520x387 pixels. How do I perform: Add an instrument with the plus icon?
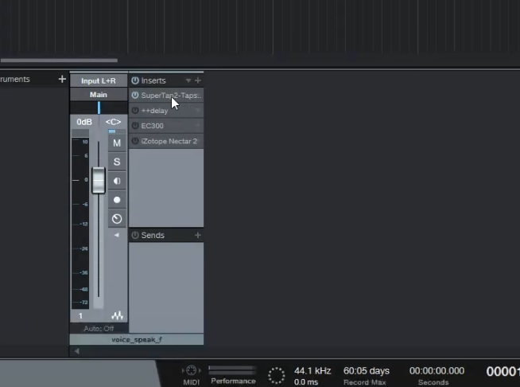point(62,79)
